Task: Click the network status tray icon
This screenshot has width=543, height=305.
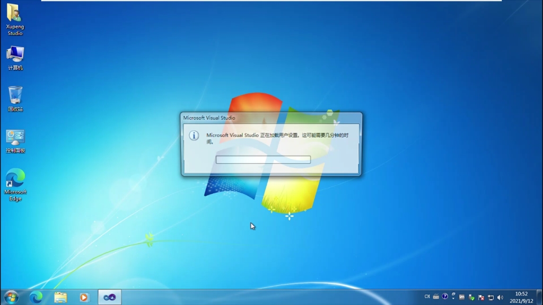Action: click(491, 298)
